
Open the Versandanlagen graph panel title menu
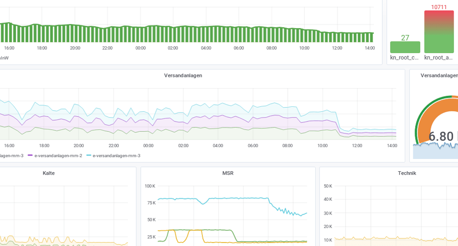pyautogui.click(x=183, y=75)
